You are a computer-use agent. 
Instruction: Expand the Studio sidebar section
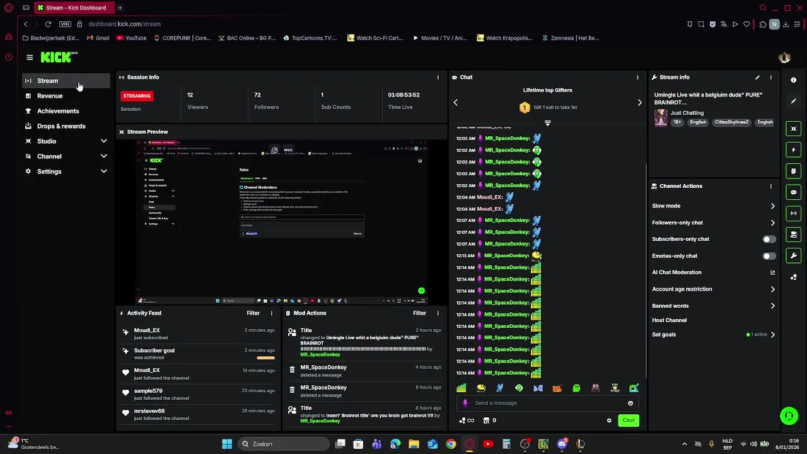tap(103, 141)
